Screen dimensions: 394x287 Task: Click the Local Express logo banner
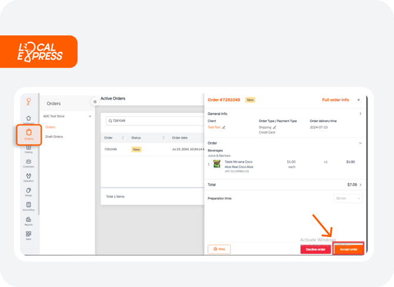pos(39,52)
